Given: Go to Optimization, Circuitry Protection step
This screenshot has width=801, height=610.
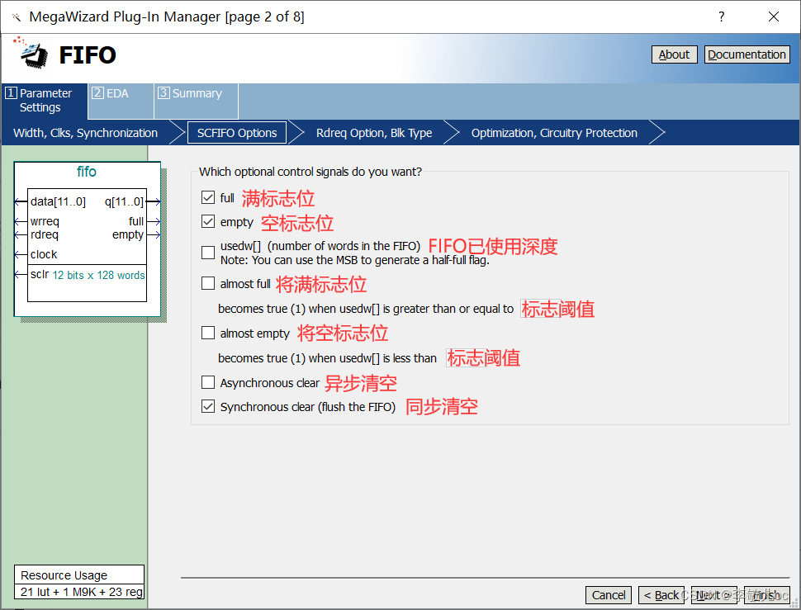Looking at the screenshot, I should 554,133.
